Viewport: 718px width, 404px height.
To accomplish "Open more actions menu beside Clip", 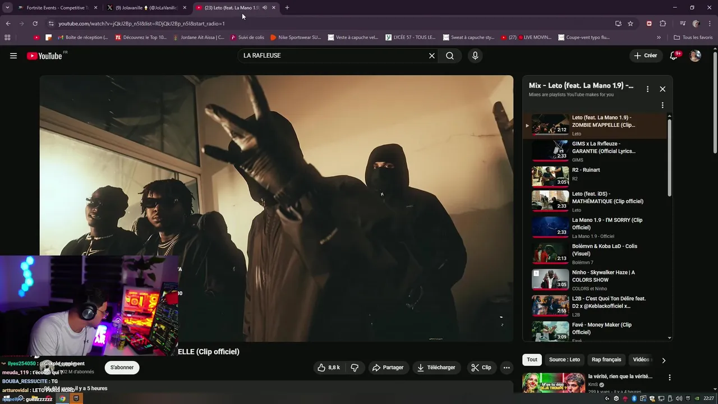I will 507,368.
